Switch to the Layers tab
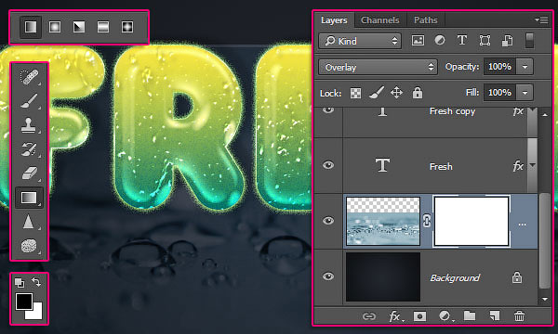This screenshot has width=558, height=334. pos(334,20)
